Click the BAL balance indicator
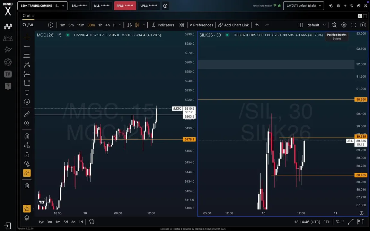The height and width of the screenshot is (231, 370). click(x=79, y=6)
